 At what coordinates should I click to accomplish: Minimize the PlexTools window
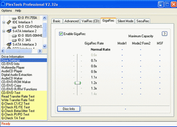tap(160, 4)
